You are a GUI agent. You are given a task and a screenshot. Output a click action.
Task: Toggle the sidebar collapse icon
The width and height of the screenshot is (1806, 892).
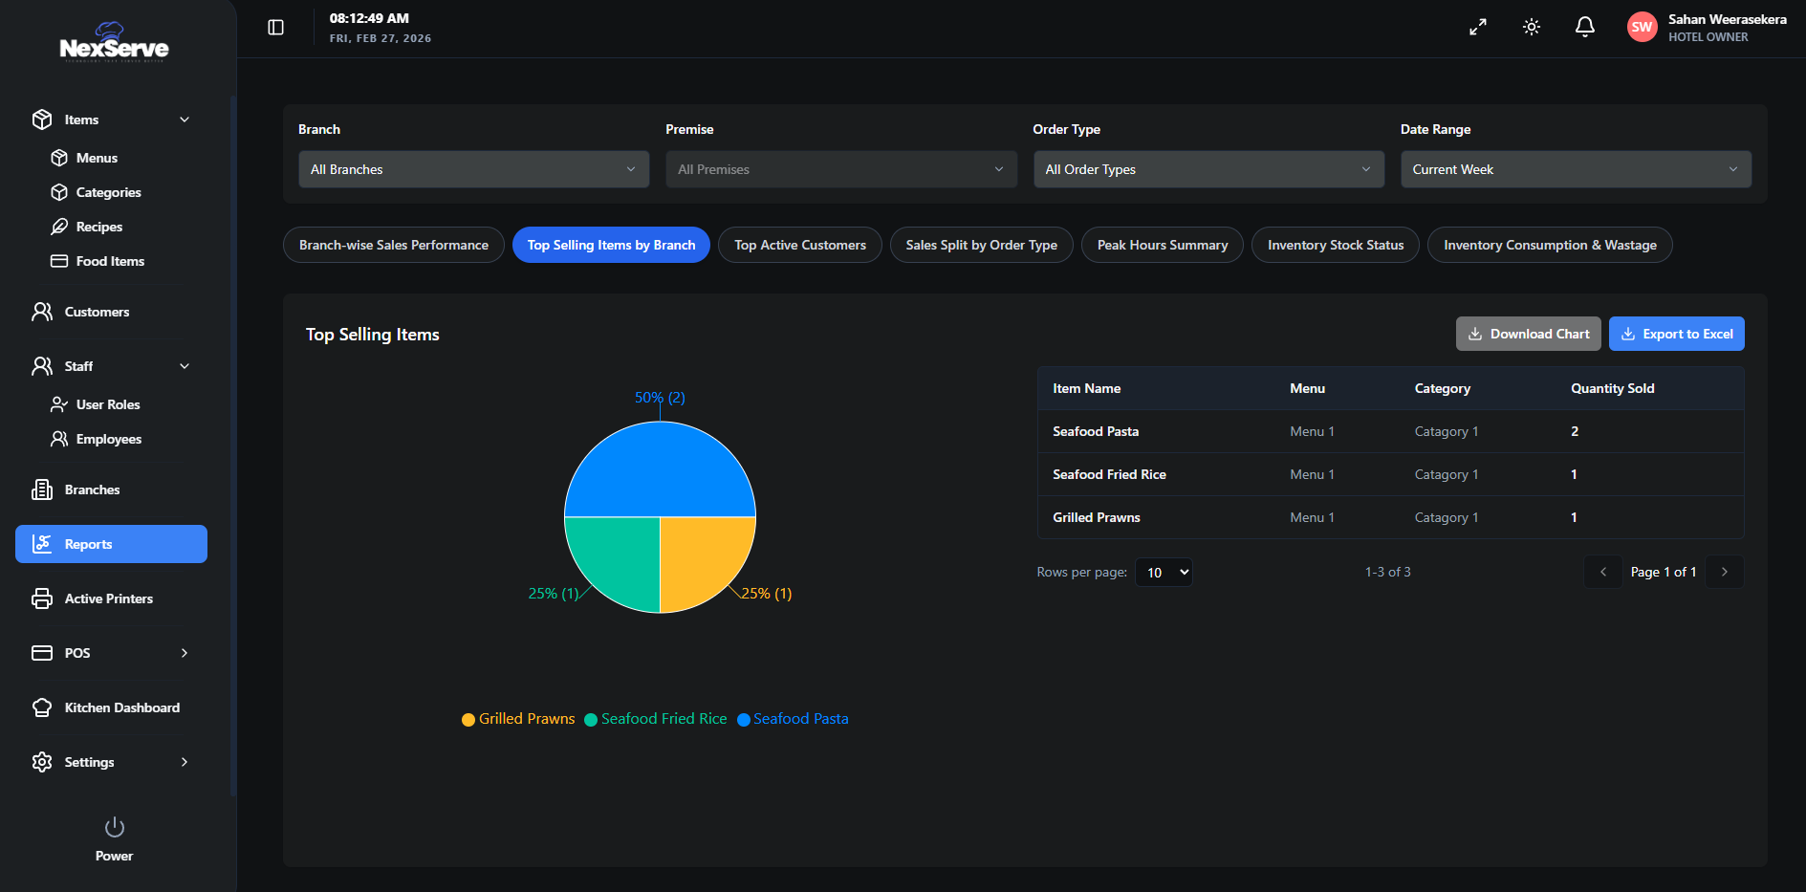pos(275,28)
